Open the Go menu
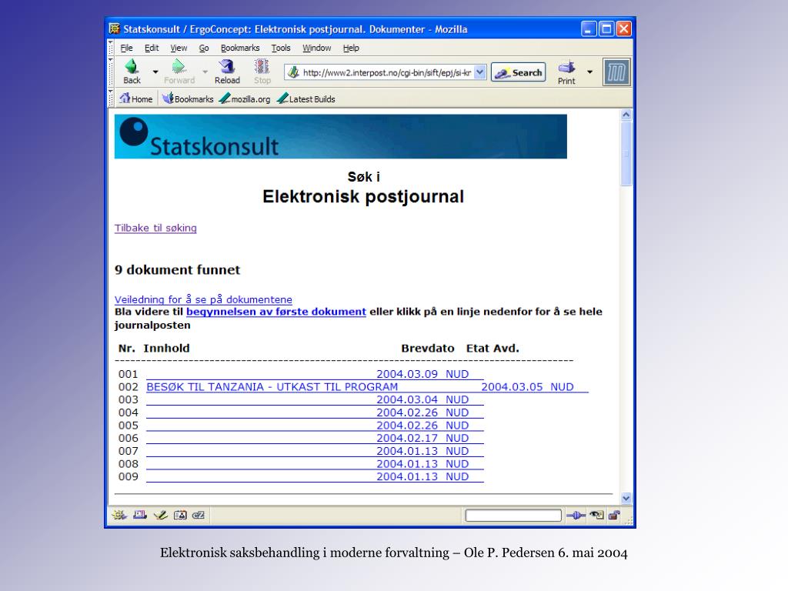 [x=203, y=48]
